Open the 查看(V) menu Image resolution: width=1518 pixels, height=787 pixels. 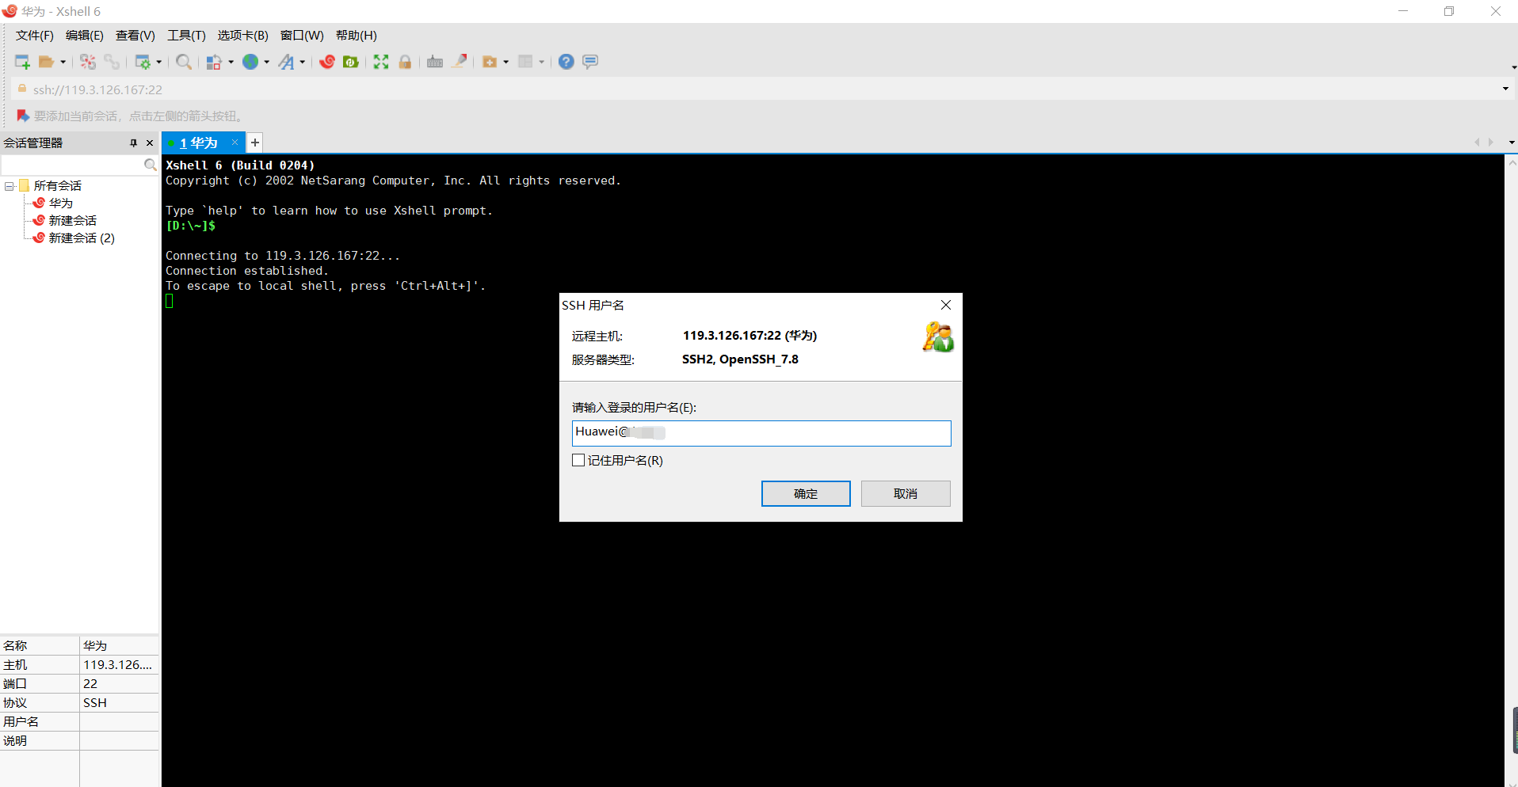pos(135,36)
